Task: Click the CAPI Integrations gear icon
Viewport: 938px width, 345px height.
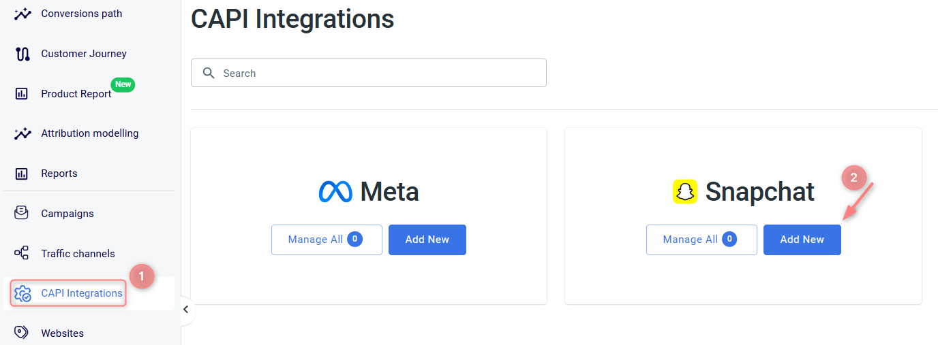Action: (x=22, y=293)
